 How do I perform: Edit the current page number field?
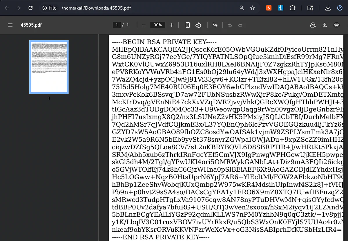pos(117,25)
